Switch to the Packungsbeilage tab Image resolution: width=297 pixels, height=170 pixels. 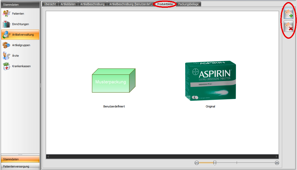pyautogui.click(x=189, y=4)
